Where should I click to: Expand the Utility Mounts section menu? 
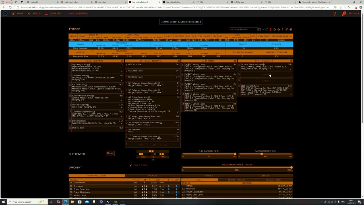tap(291, 61)
